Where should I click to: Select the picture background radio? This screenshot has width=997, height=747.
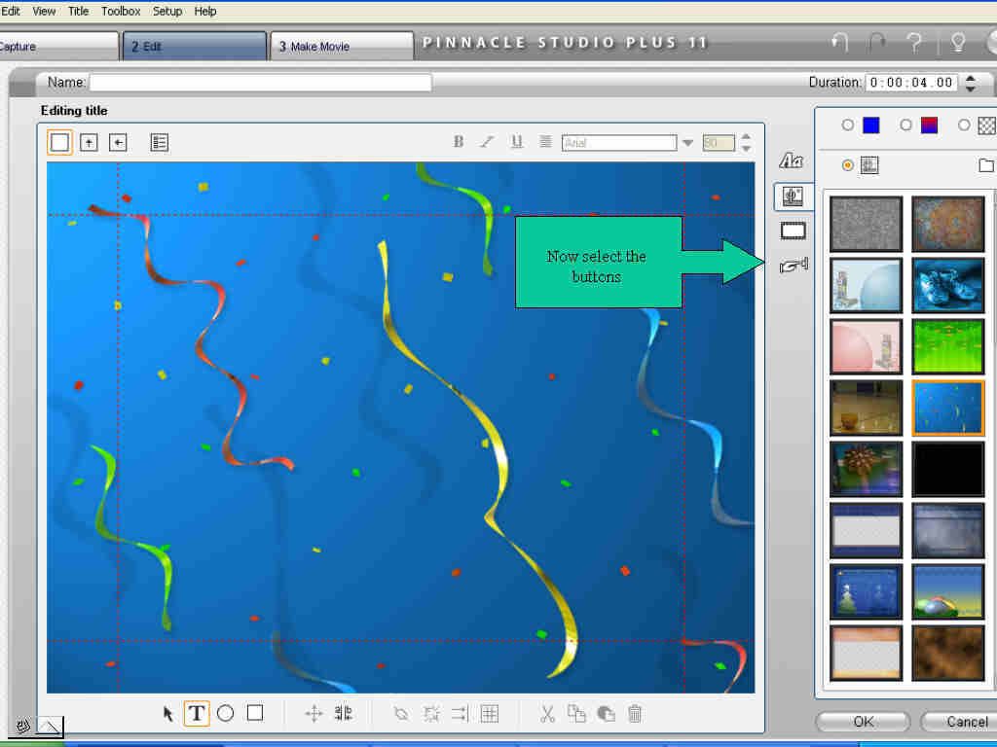(x=848, y=165)
